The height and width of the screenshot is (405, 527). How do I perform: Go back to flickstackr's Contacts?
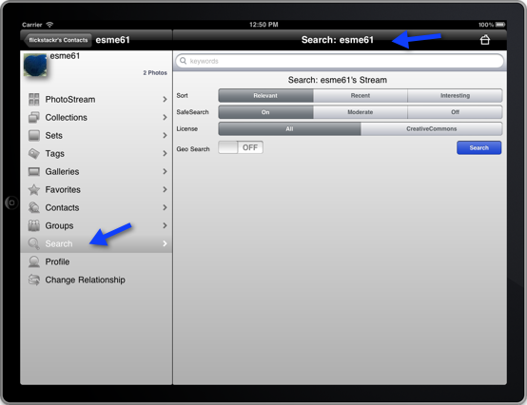click(x=57, y=40)
